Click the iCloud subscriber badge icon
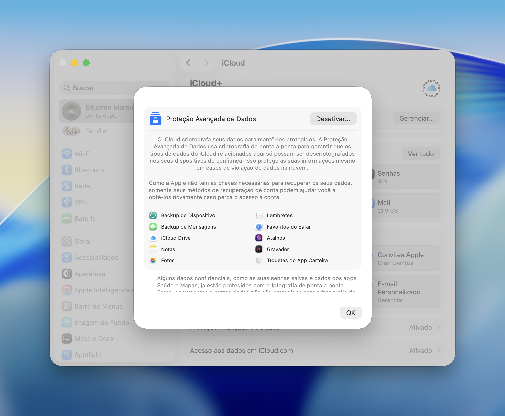 click(x=431, y=88)
